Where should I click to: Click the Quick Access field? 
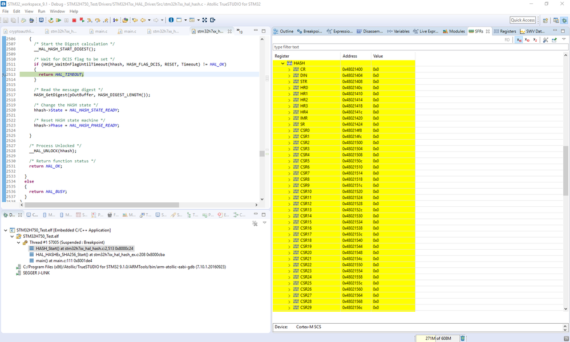[x=523, y=21]
